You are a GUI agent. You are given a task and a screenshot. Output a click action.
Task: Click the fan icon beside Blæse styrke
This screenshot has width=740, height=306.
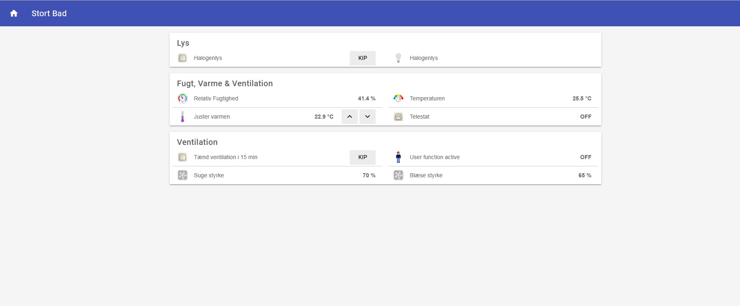pos(398,175)
